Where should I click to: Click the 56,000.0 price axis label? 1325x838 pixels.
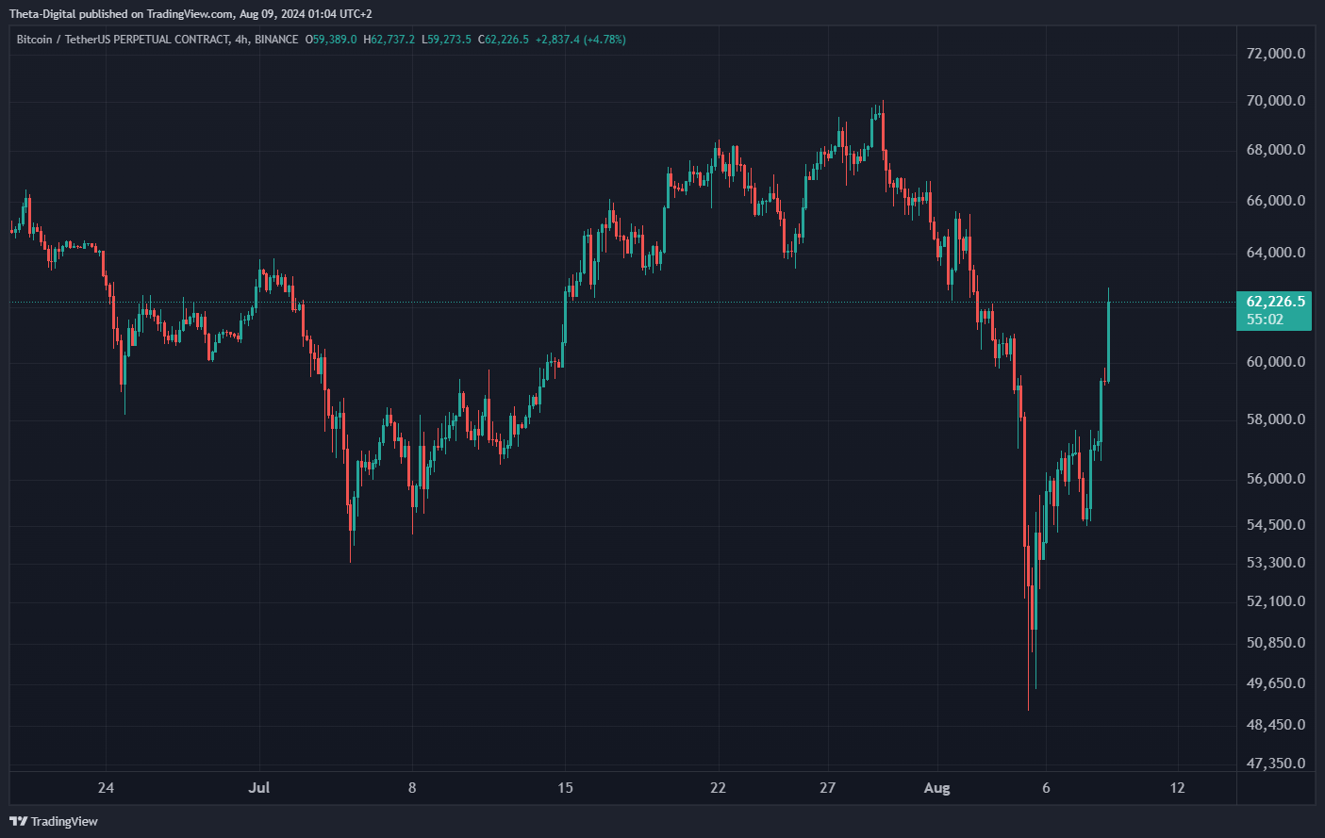coord(1276,479)
